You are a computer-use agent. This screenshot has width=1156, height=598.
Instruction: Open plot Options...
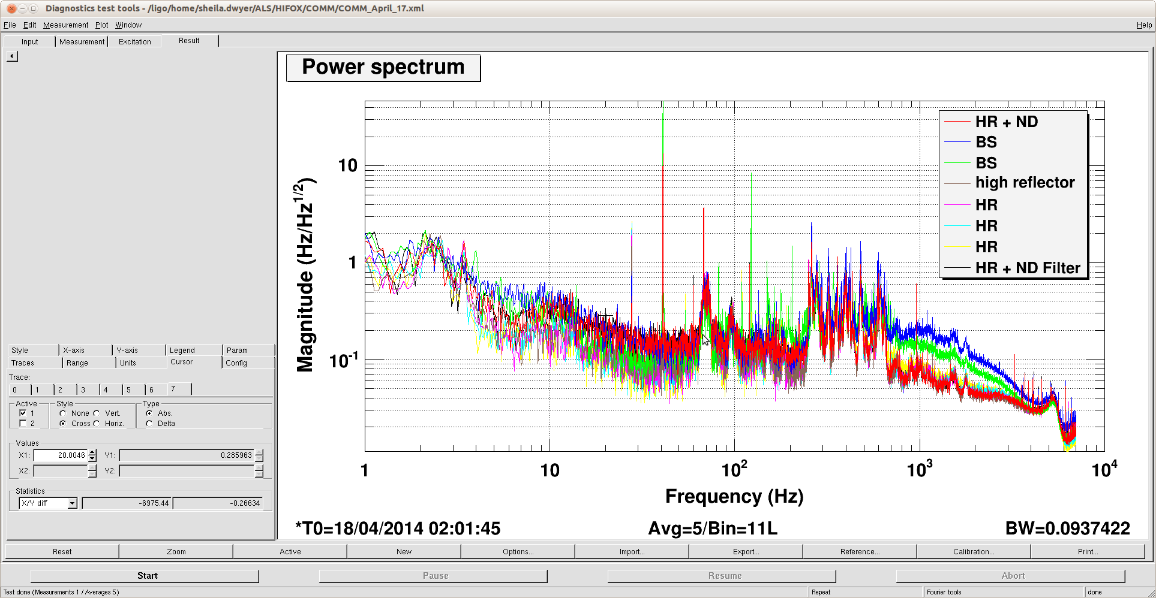[518, 552]
